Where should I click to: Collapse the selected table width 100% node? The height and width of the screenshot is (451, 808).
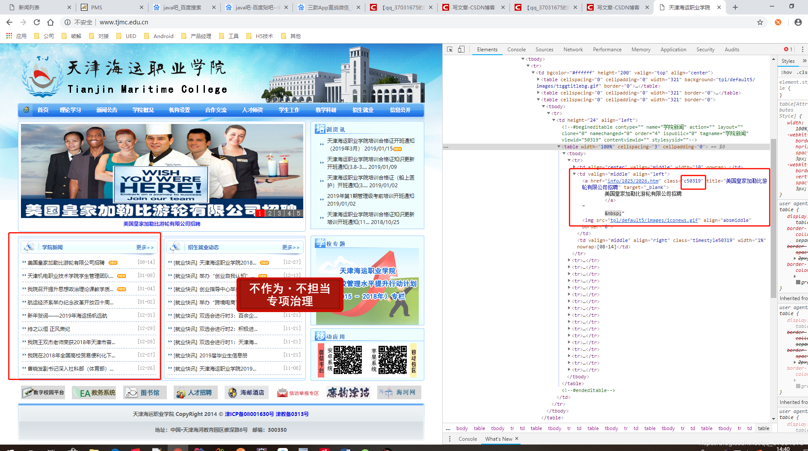559,147
